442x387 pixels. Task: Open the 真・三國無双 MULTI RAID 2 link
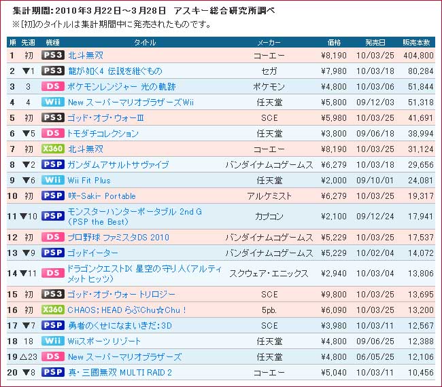(x=120, y=372)
